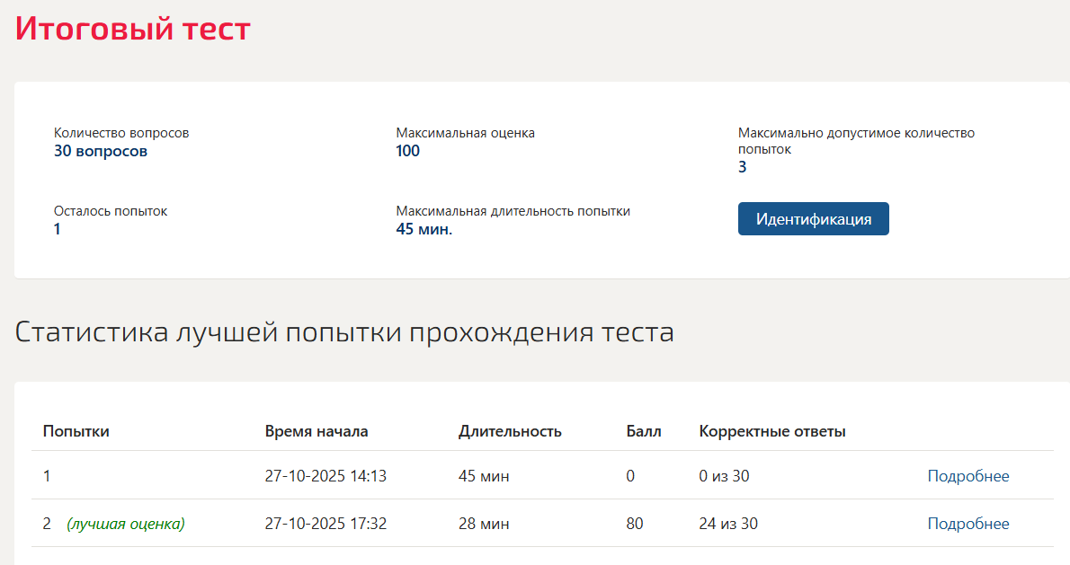
Task: Click the maximum score value 100
Action: (407, 151)
